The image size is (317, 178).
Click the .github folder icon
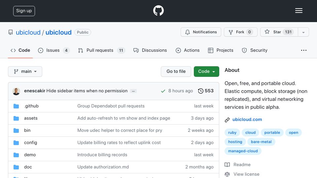(x=16, y=106)
